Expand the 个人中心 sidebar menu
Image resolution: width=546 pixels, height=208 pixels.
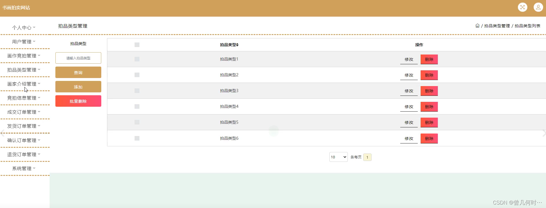24,28
